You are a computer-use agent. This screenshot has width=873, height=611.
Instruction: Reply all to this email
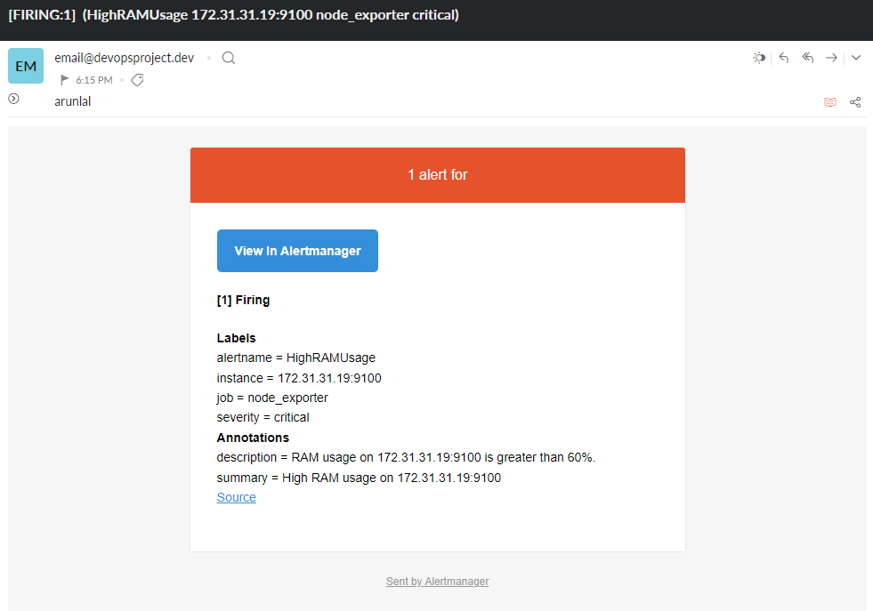pyautogui.click(x=807, y=57)
